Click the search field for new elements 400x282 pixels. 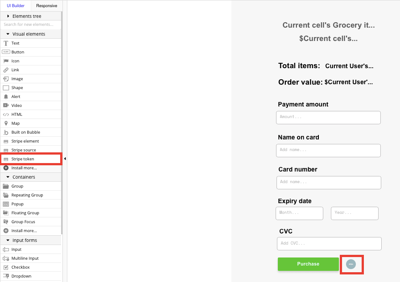tap(30, 25)
